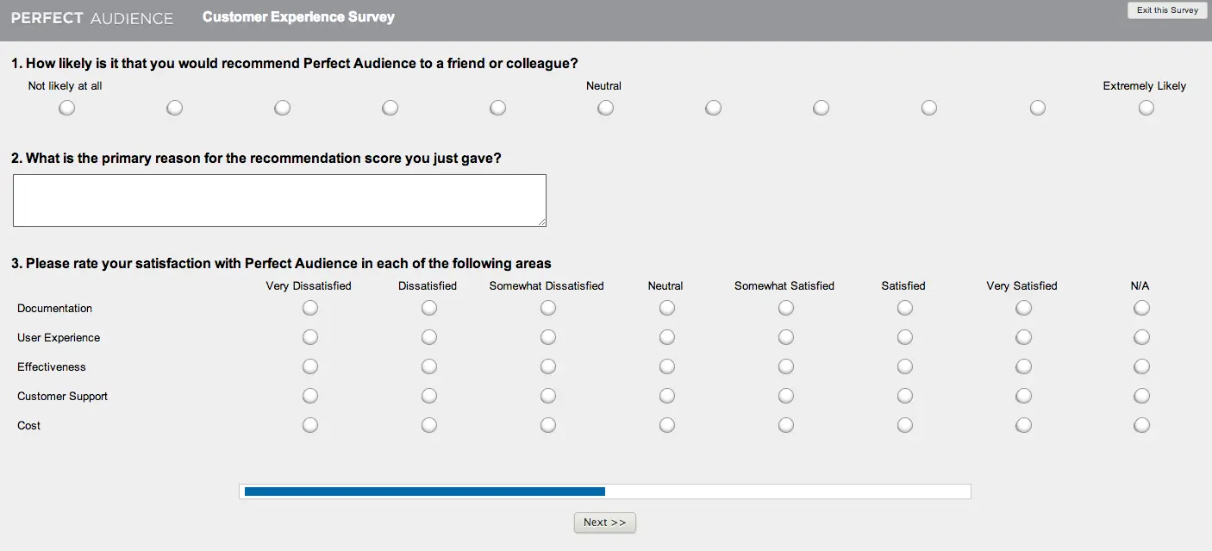Click the Next button to continue

click(x=604, y=523)
